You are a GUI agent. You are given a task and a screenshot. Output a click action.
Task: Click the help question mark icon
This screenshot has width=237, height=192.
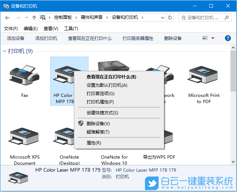tap(228, 38)
